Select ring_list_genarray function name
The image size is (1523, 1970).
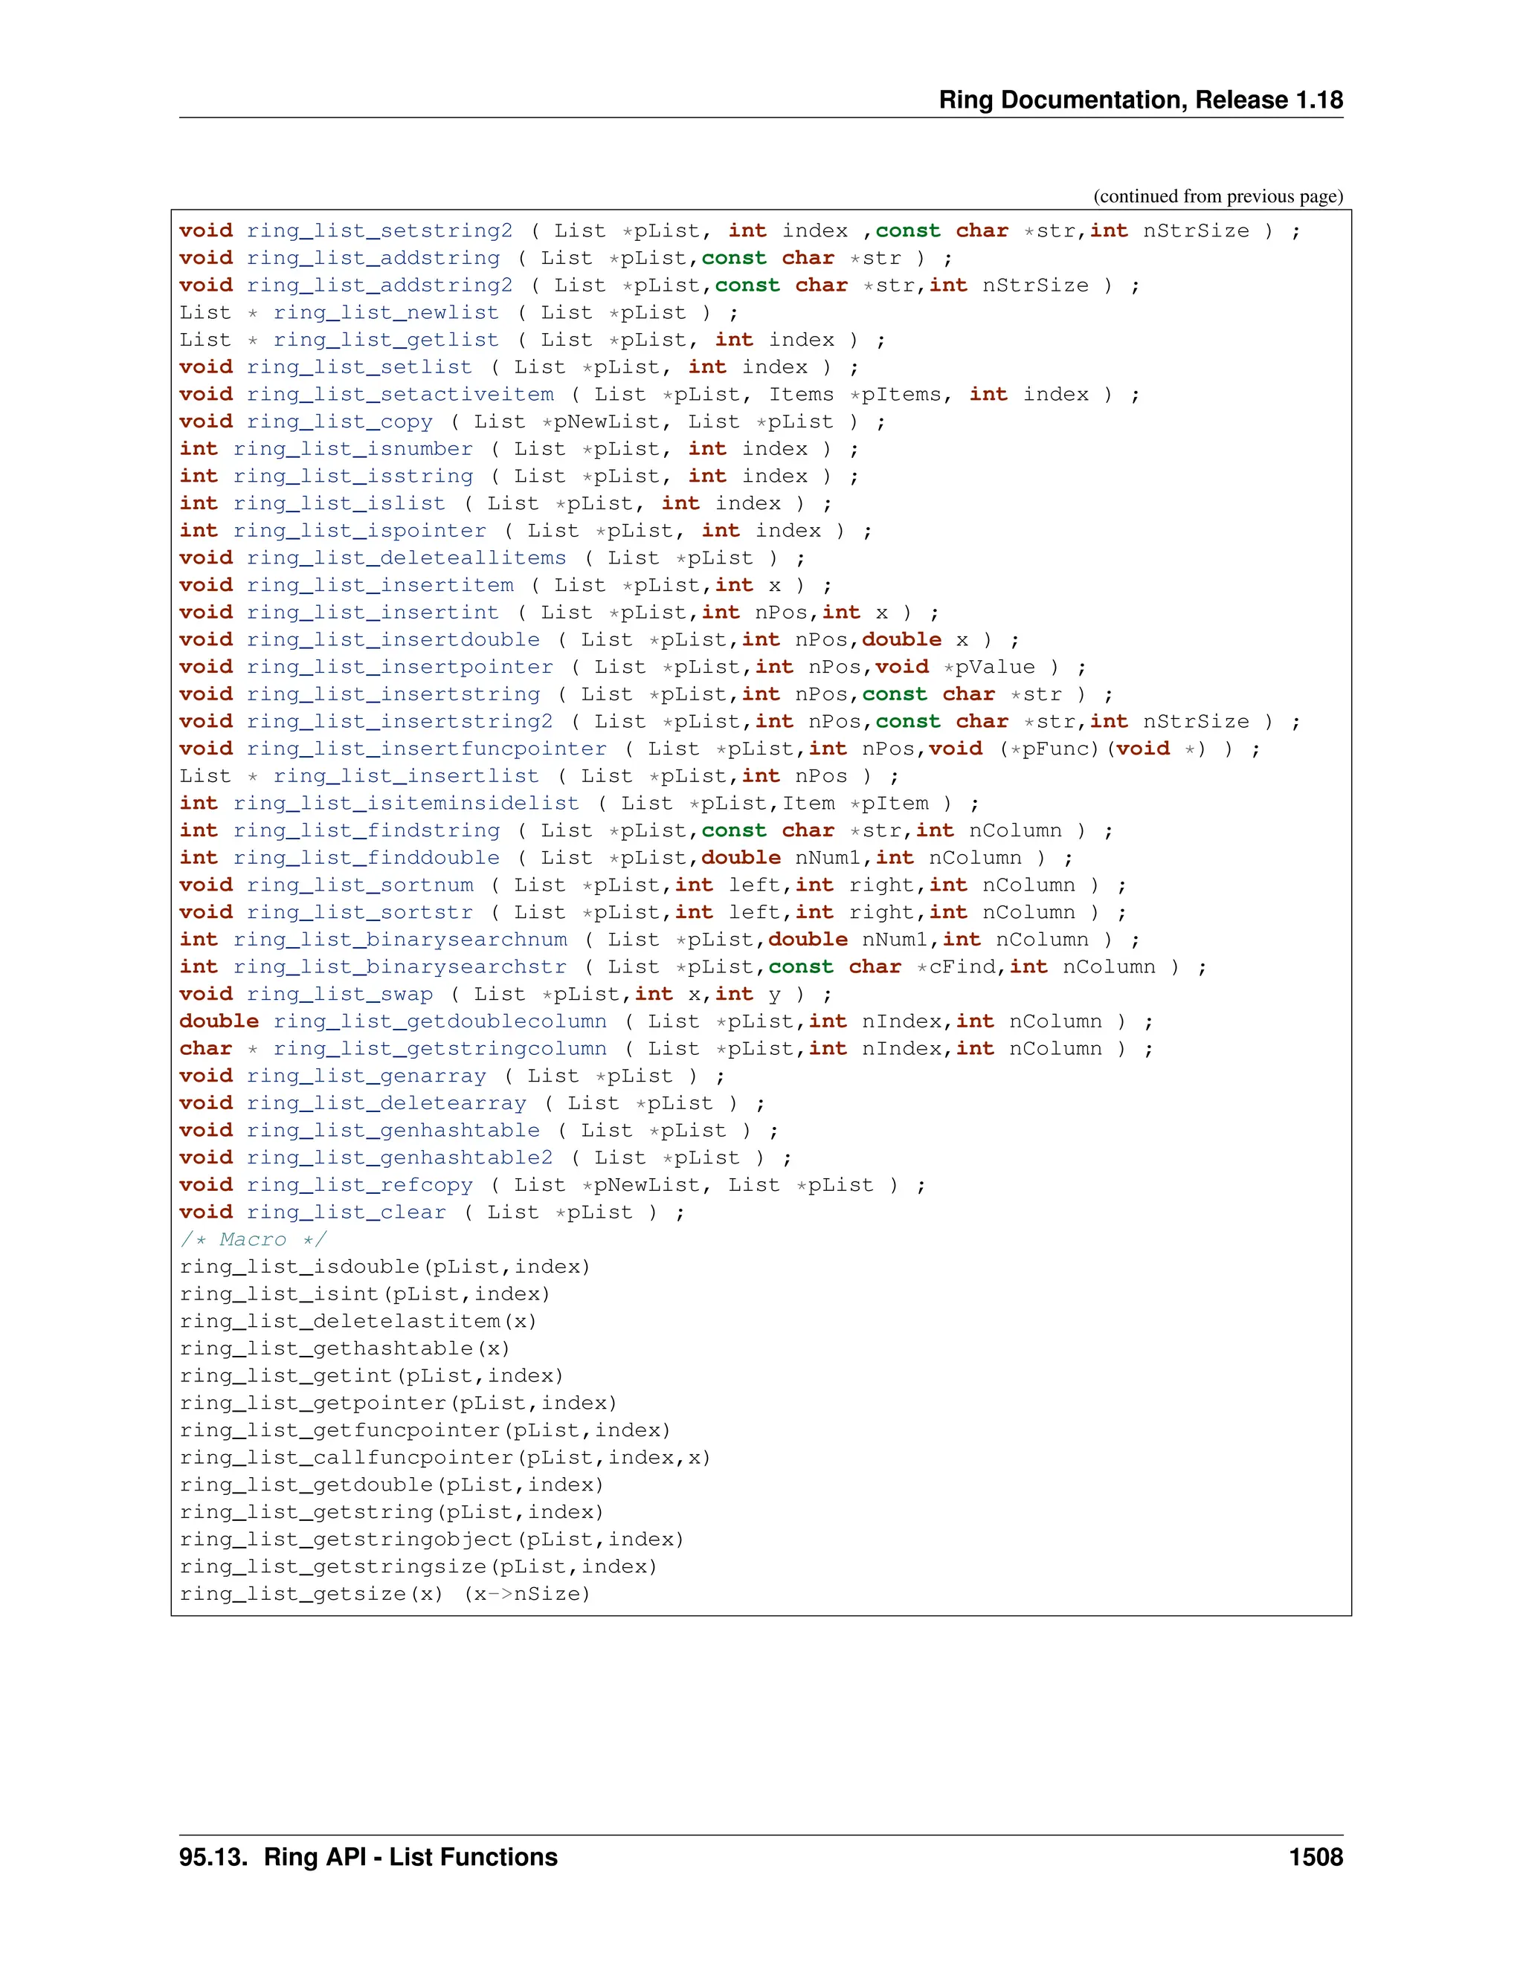point(367,1076)
